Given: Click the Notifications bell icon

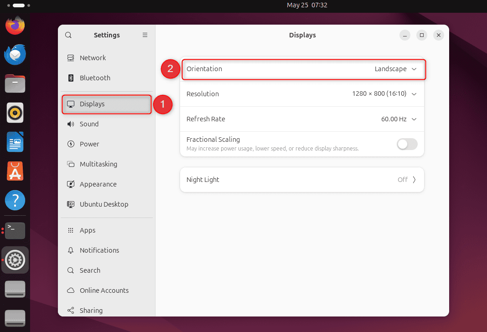Looking at the screenshot, I should point(71,250).
